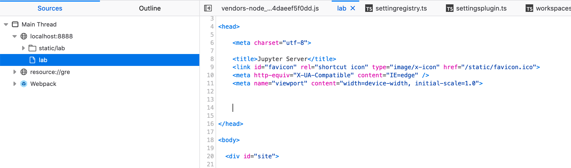Click the "X-UA-Compatible" attribute value
The width and height of the screenshot is (571, 168).
point(324,75)
